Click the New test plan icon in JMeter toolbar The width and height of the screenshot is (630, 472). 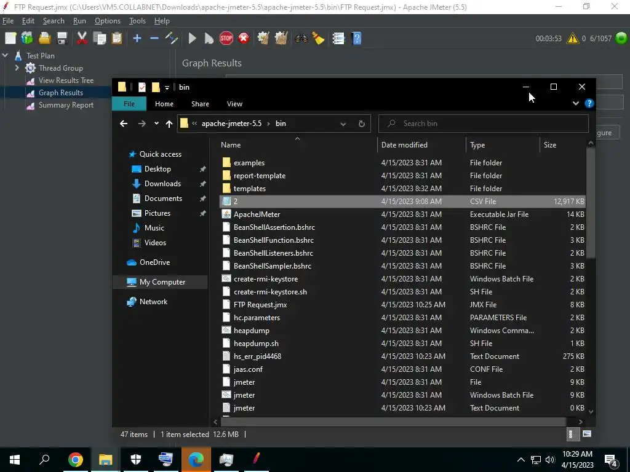click(x=10, y=39)
